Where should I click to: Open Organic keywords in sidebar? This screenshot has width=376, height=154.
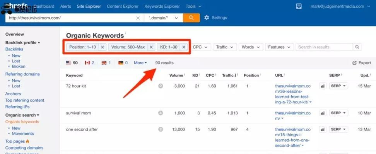(x=22, y=122)
